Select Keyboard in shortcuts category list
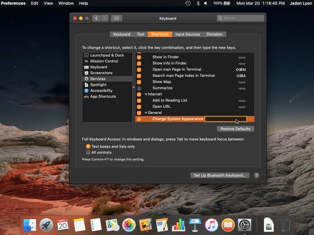 tap(107, 67)
